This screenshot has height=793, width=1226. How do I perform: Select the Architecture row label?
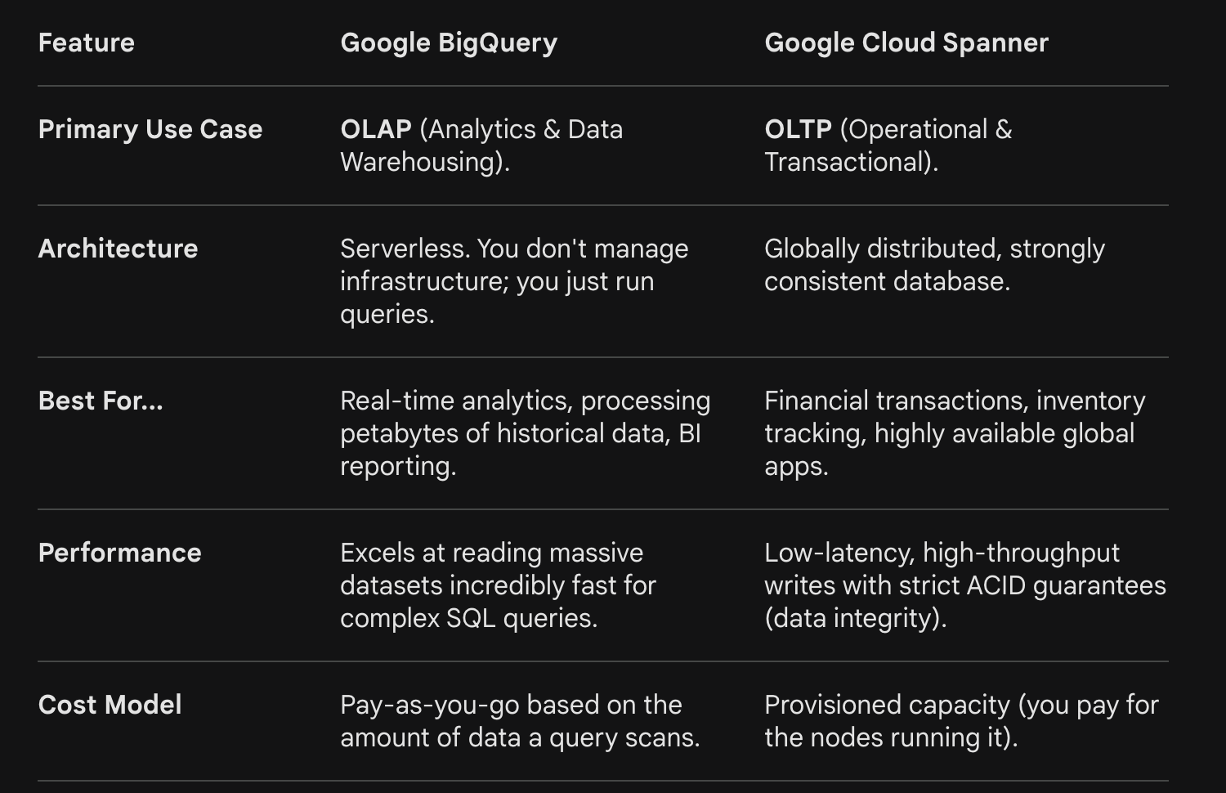point(118,249)
